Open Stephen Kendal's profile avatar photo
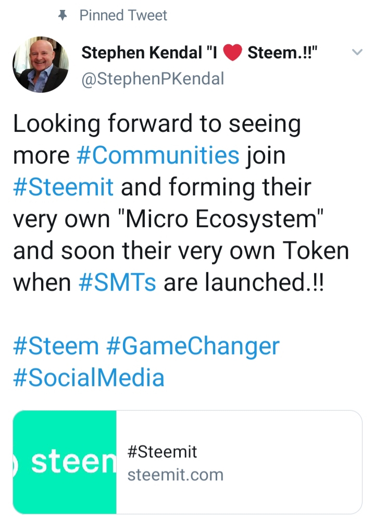 tap(40, 64)
